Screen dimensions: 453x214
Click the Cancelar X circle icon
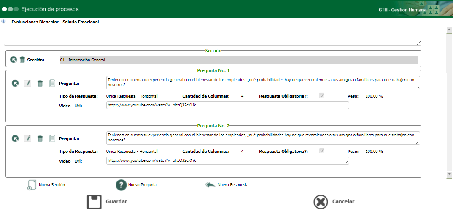pyautogui.click(x=321, y=202)
